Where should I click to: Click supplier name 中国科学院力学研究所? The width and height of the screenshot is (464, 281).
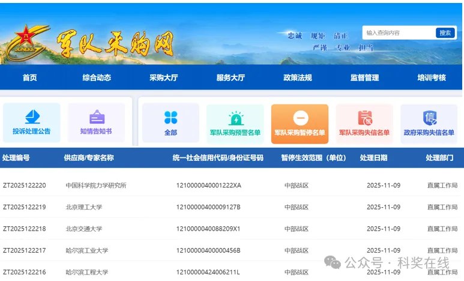96,186
